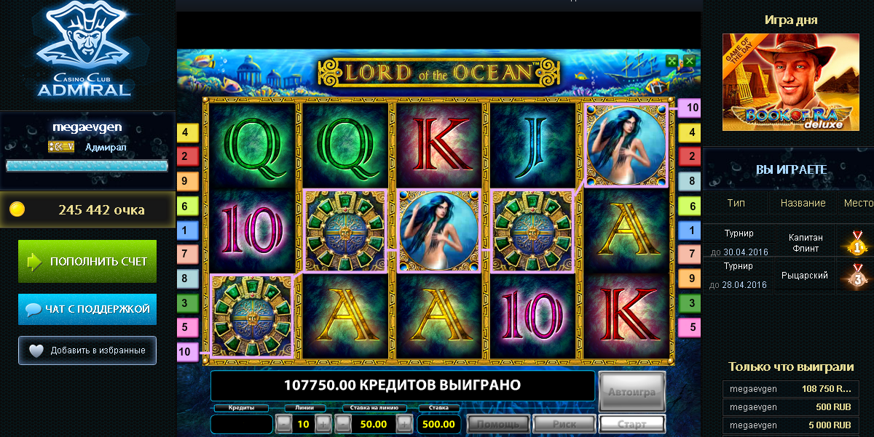Click the Пополнить счет button
The width and height of the screenshot is (874, 437).
(x=87, y=261)
